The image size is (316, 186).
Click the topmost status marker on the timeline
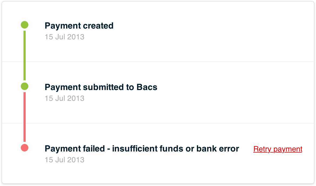24,25
